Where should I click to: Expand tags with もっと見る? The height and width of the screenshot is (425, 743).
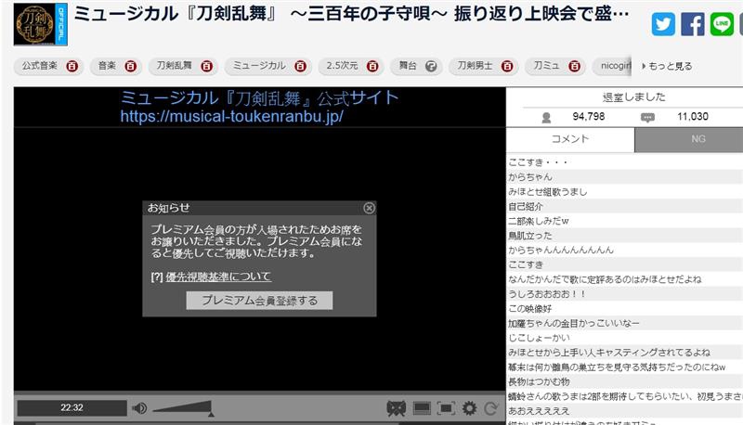coord(667,66)
